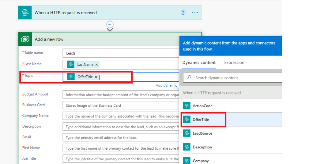Screen dimensions: 324x164
Task: Click the OfferTitle item icon in list
Action: [x=186, y=119]
